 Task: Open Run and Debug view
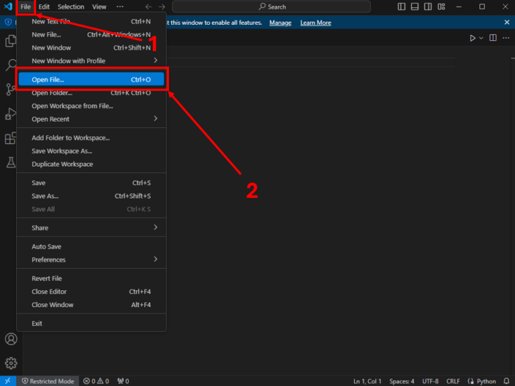11,113
